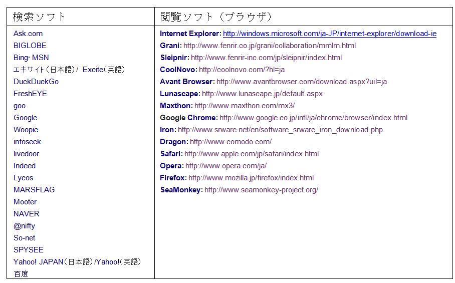Visit the Indeed link
The height and width of the screenshot is (283, 455).
click(x=25, y=166)
